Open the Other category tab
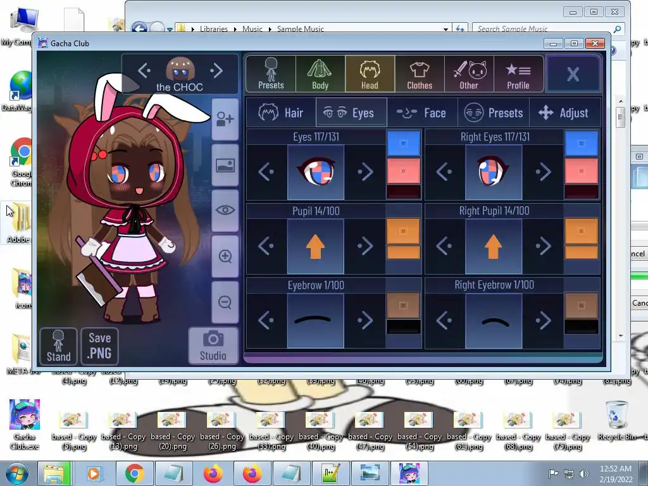The image size is (648, 486). (469, 74)
